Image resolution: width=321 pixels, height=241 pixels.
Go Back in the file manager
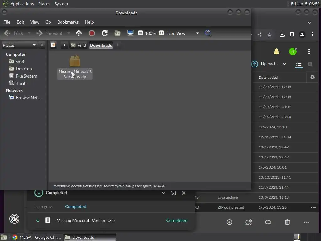[13, 33]
